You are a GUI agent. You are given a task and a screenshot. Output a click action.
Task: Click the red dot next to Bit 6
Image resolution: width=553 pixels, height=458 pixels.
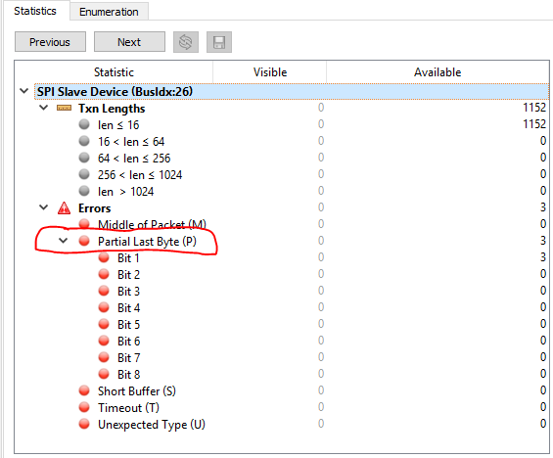click(104, 341)
